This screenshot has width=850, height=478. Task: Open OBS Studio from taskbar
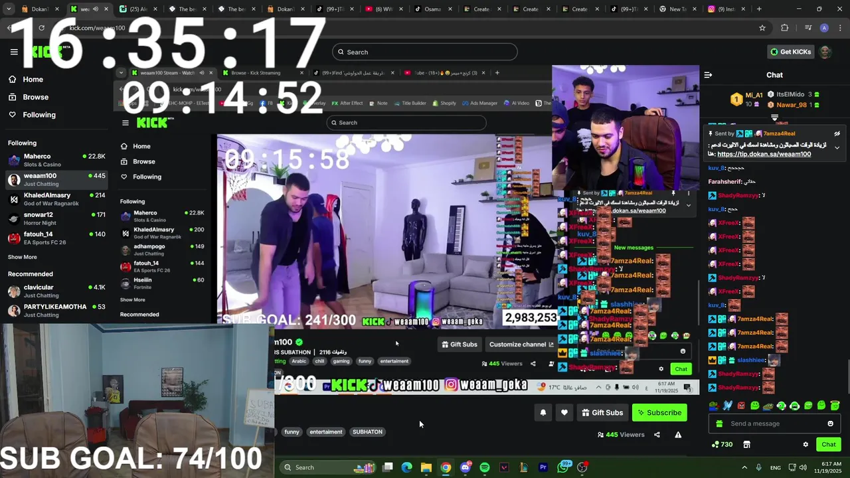point(582,467)
